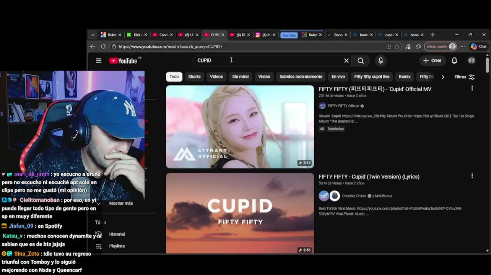491x275 pixels.
Task: Open more options for Official MV video
Action: coord(472,88)
